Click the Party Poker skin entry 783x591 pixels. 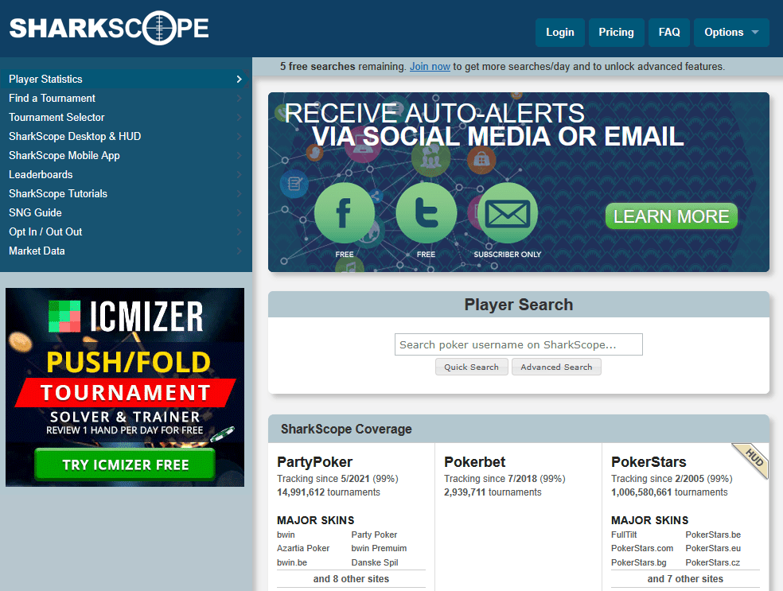(x=374, y=535)
